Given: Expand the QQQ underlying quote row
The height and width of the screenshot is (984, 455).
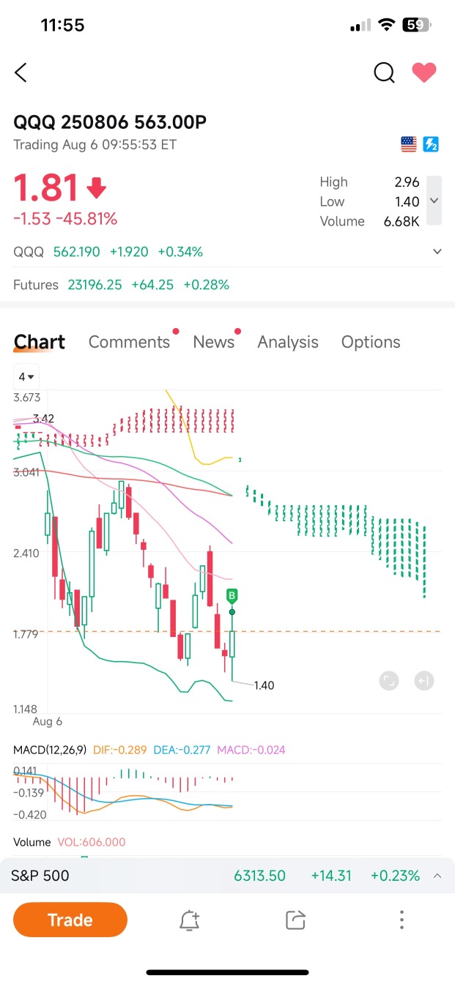Looking at the screenshot, I should click(x=437, y=252).
